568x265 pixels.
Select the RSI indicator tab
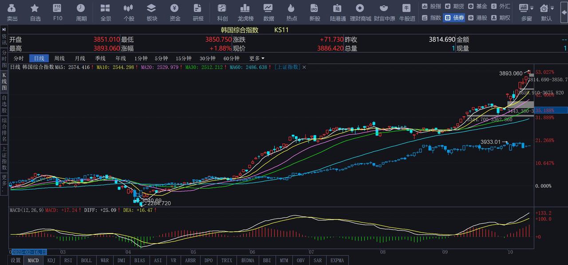coord(68,261)
